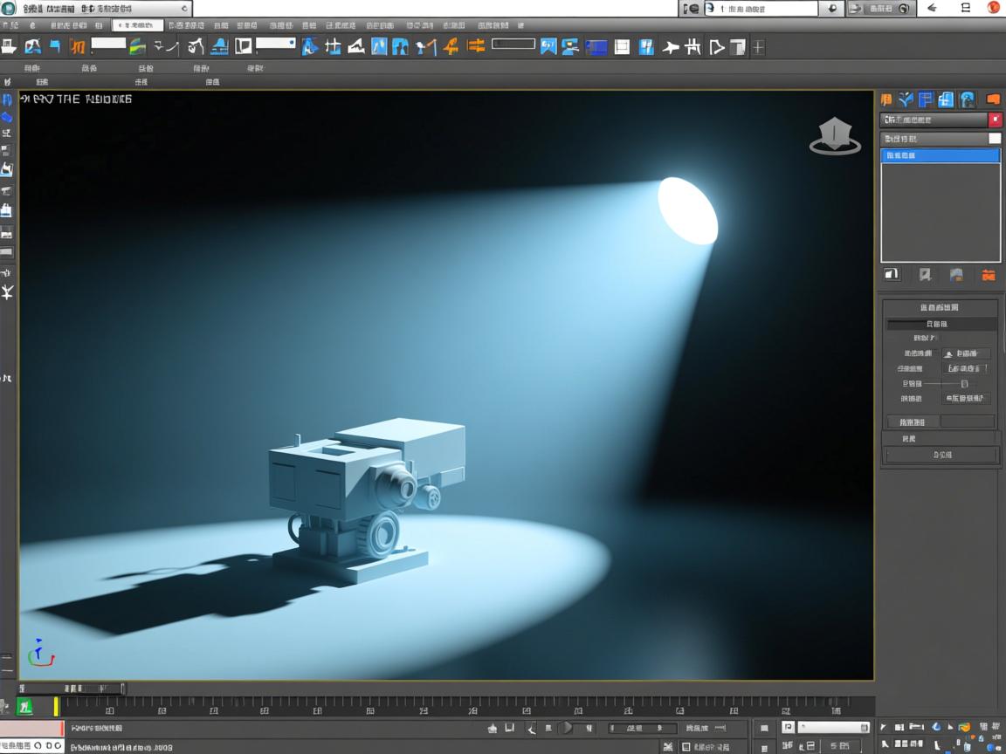Viewport: 1006px width, 754px height.
Task: Select the blue highlighted item in the list
Action: click(x=940, y=155)
